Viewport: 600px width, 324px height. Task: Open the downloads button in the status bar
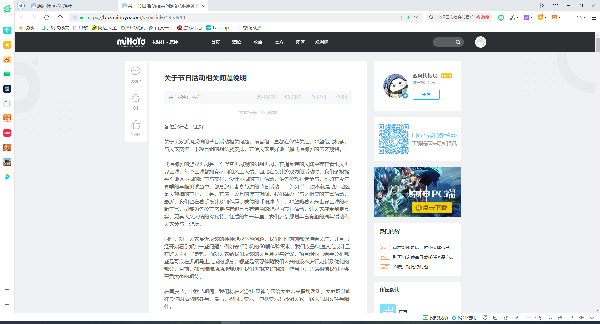pyautogui.click(x=534, y=317)
